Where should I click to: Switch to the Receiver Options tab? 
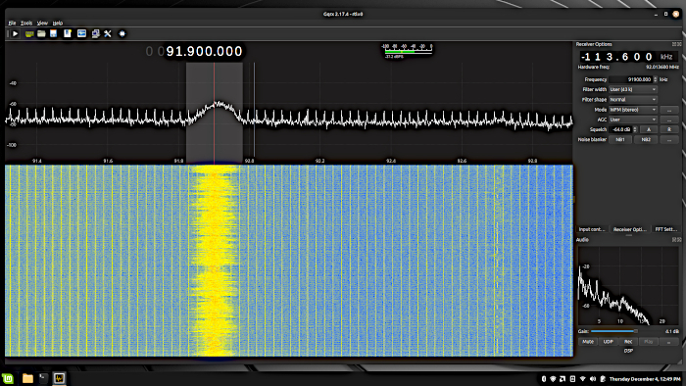(x=630, y=229)
